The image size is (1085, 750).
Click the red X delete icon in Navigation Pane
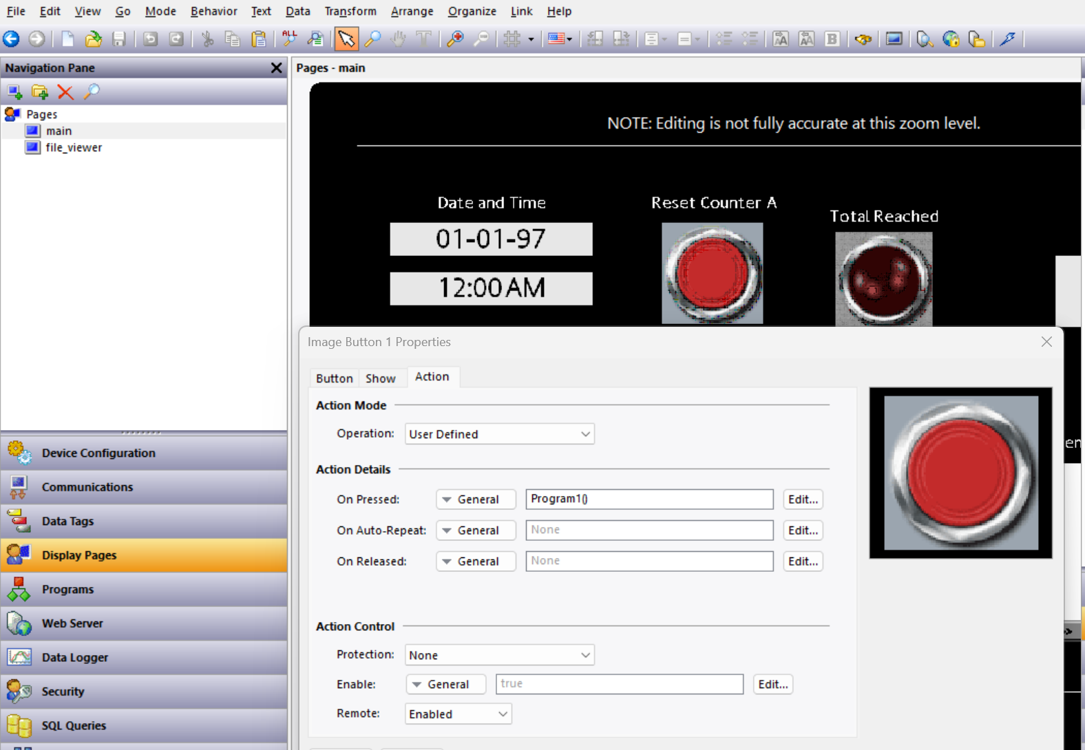click(x=65, y=92)
